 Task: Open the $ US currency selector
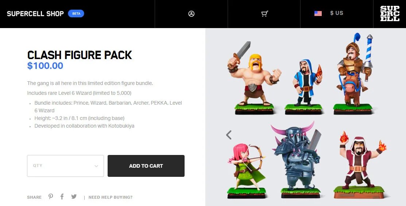(337, 13)
